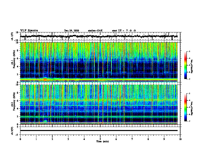
Task: Click time axis tick label "3"
Action: [68, 139]
